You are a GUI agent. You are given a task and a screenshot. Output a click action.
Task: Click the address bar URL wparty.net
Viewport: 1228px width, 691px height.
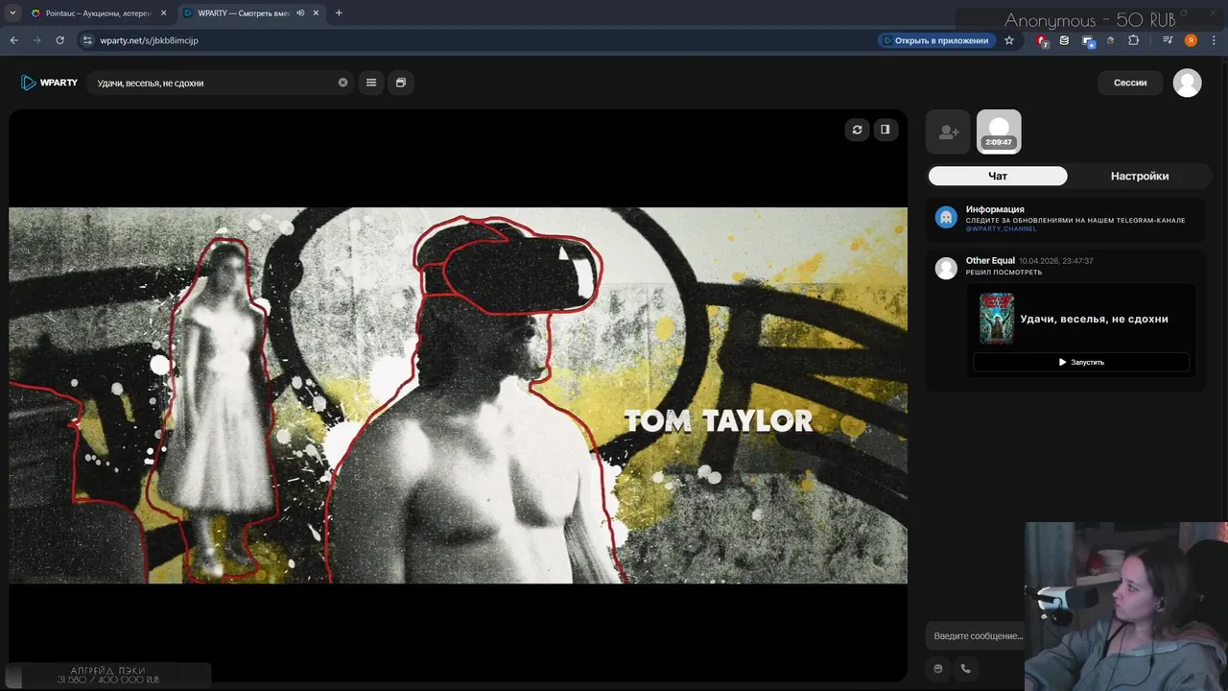(x=150, y=40)
